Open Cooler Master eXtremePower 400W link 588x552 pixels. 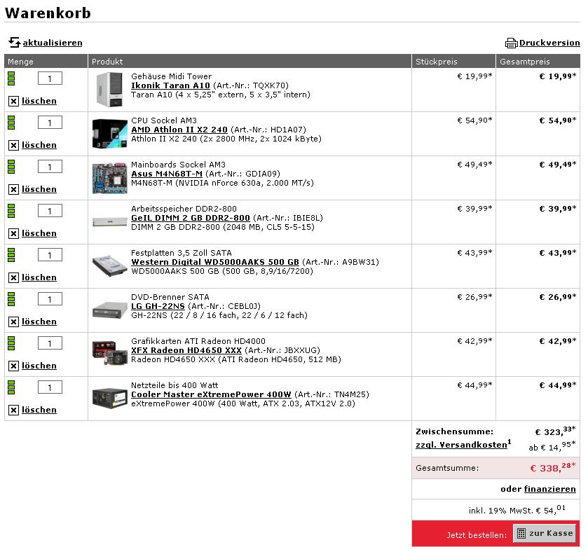click(211, 394)
